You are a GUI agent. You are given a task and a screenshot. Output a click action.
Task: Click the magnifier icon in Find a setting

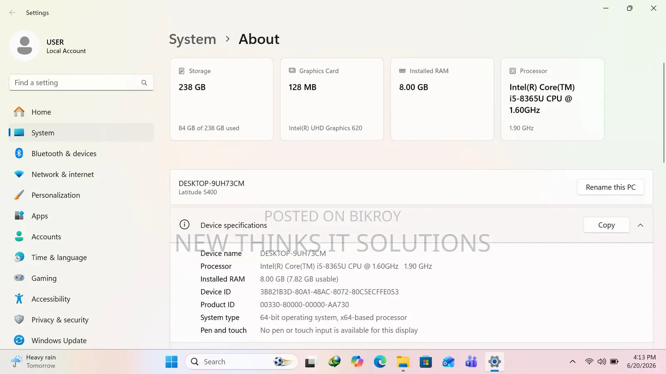coord(144,83)
